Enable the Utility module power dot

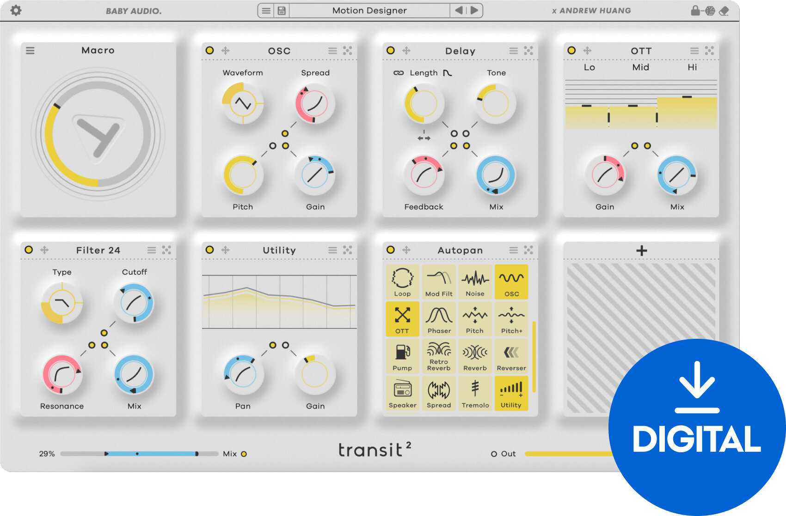tap(209, 250)
